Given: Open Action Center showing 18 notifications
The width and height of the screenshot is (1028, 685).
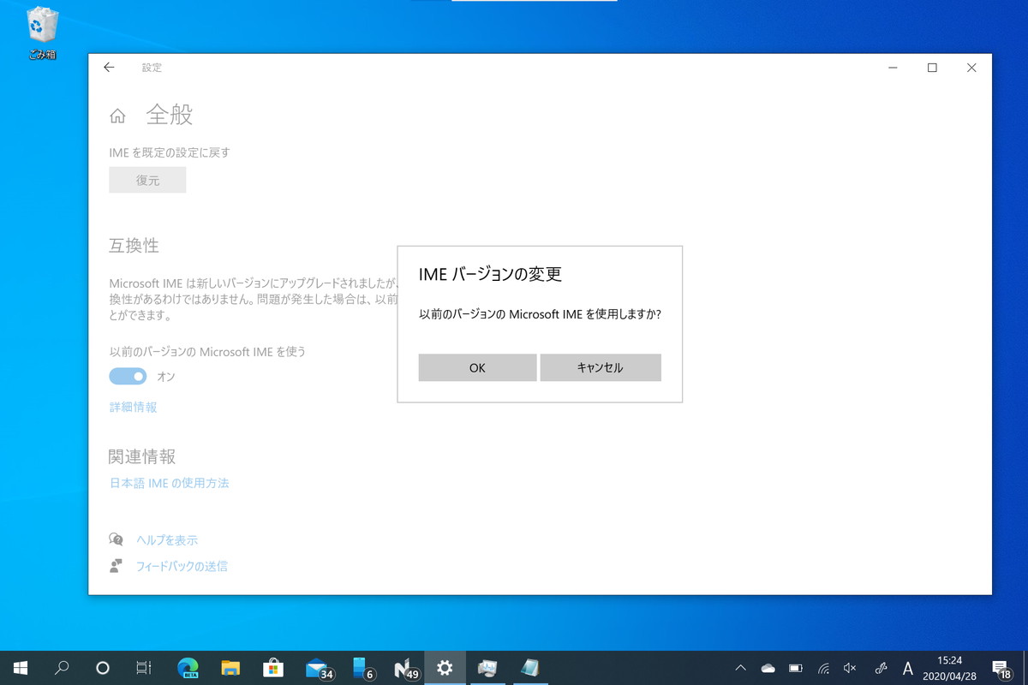Looking at the screenshot, I should pyautogui.click(x=1001, y=667).
